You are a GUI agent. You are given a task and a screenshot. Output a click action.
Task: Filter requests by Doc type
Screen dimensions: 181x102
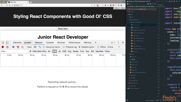[x=87, y=51]
